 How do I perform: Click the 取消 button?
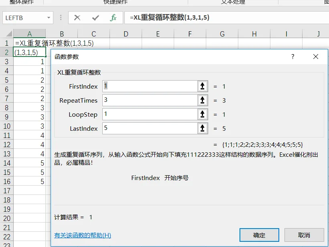304,235
